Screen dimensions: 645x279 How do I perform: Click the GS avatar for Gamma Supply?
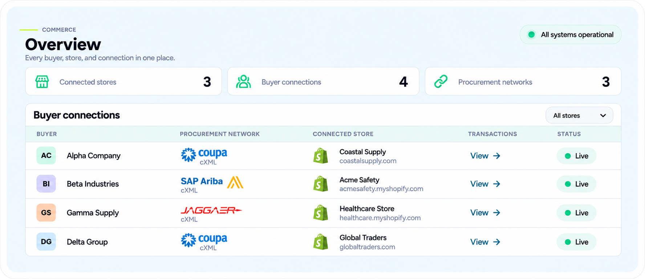46,213
